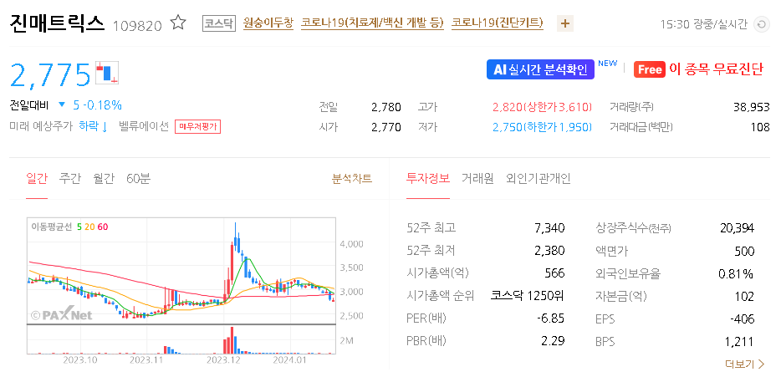
Task: Switch to the 거래원 tab
Action: 477,178
